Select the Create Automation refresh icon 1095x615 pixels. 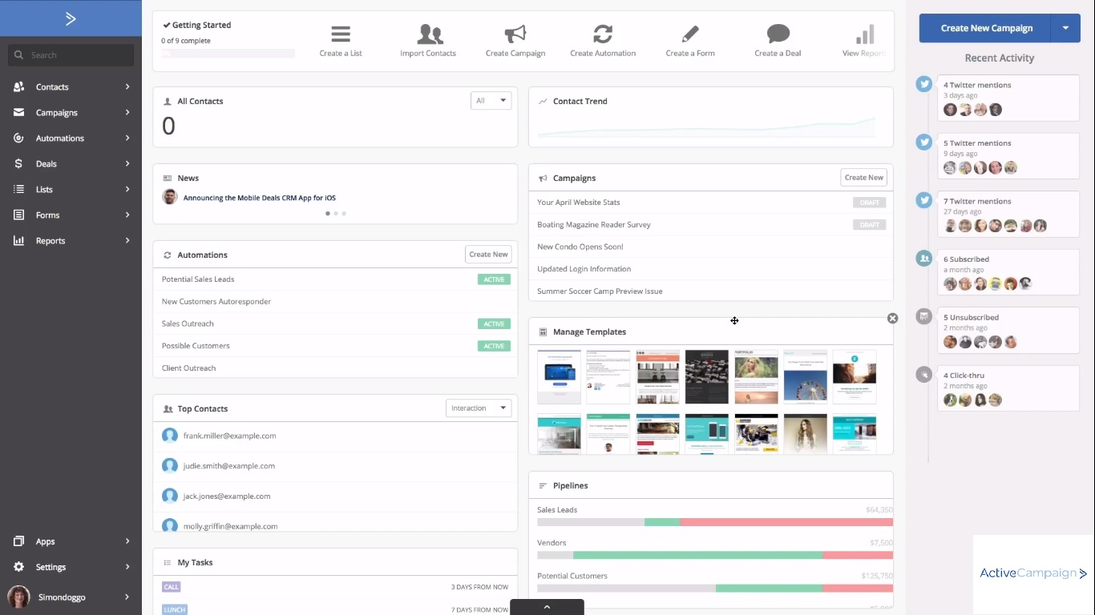point(603,34)
